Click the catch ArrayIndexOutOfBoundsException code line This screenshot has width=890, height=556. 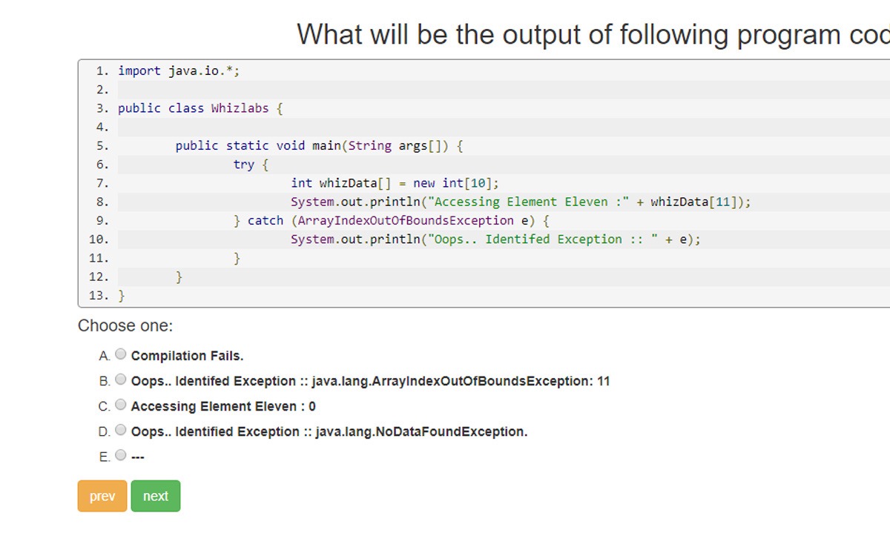(391, 220)
